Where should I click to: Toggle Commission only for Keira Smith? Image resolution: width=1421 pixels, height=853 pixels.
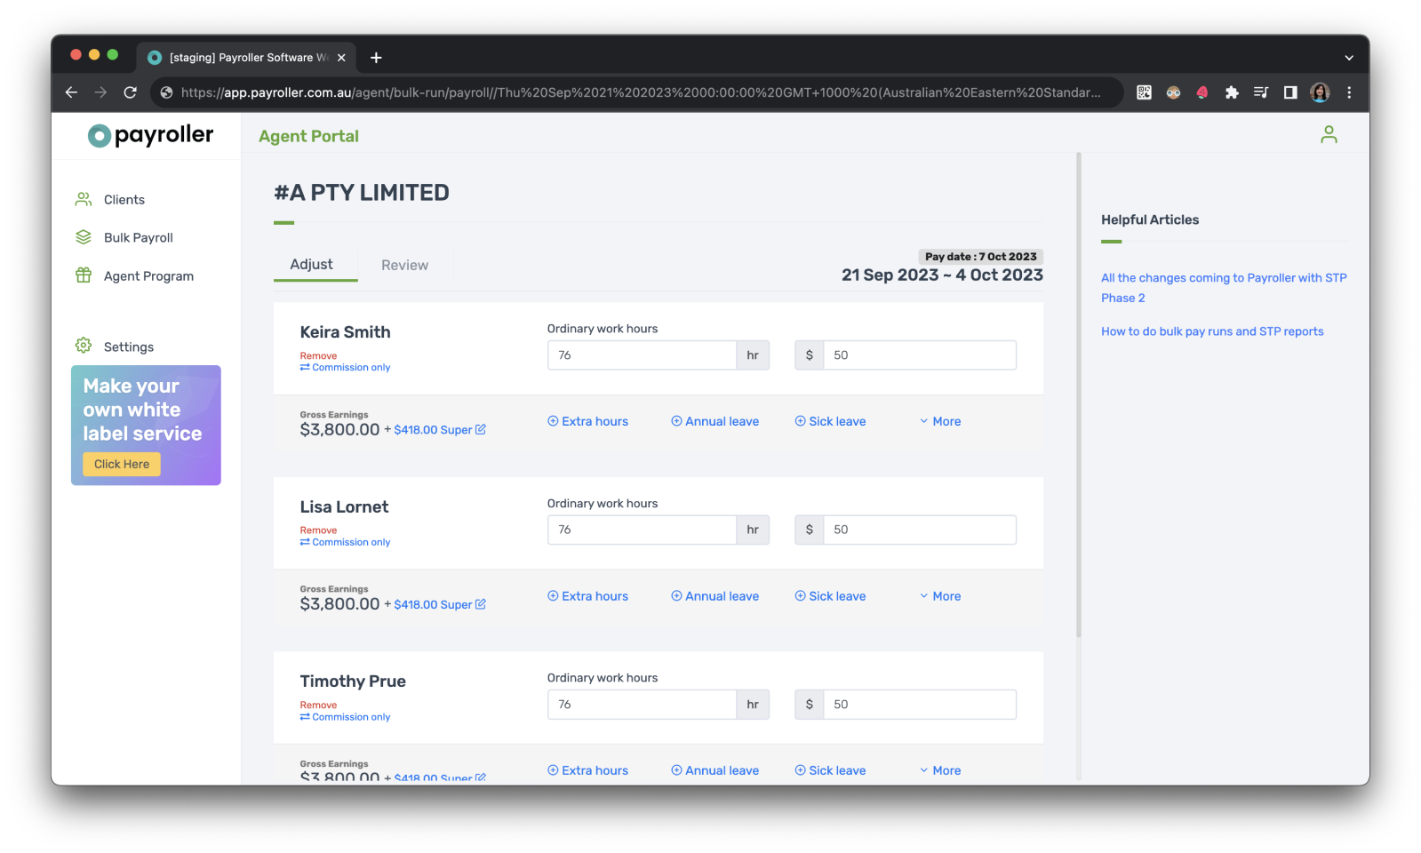click(x=345, y=368)
